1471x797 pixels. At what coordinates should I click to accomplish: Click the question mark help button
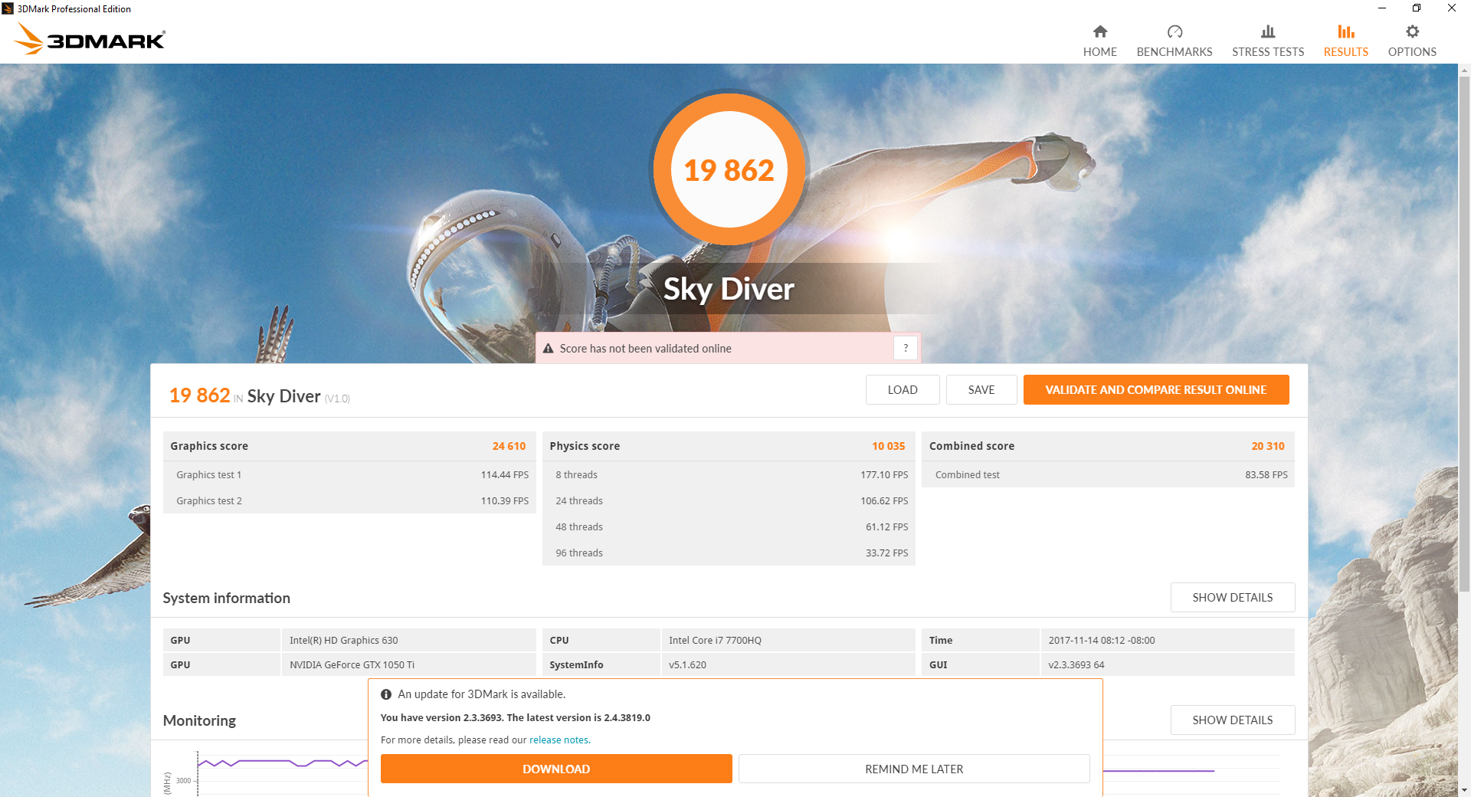(x=906, y=348)
